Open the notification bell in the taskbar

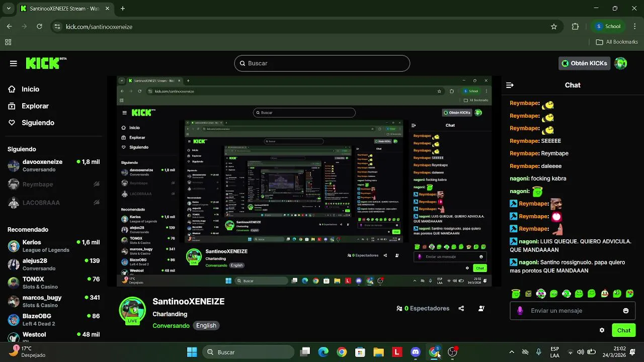click(632, 352)
